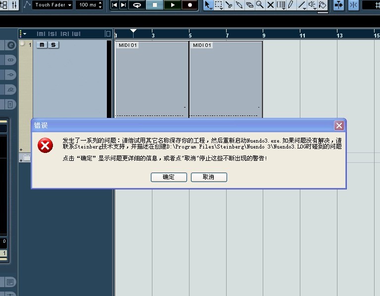Select the Line tool

click(302, 5)
